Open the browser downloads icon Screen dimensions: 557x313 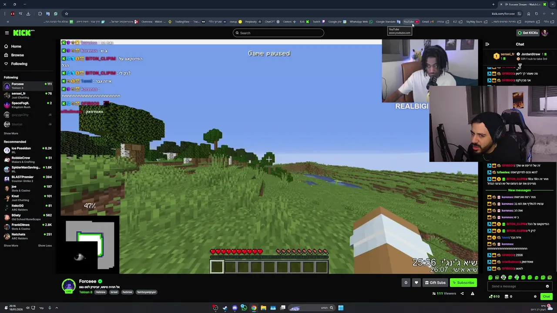[x=28, y=13]
